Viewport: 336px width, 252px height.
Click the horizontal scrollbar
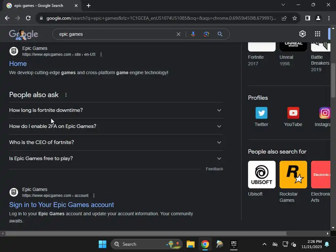pyautogui.click(x=146, y=233)
